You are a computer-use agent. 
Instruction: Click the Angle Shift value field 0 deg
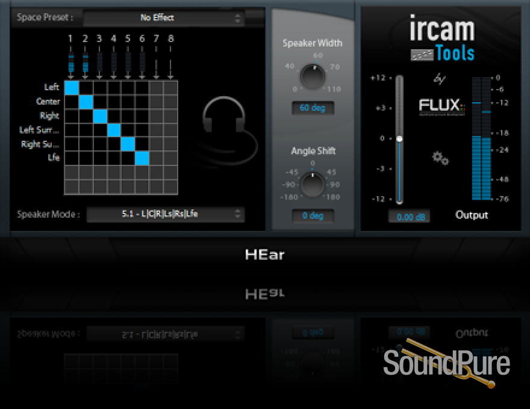pos(313,216)
